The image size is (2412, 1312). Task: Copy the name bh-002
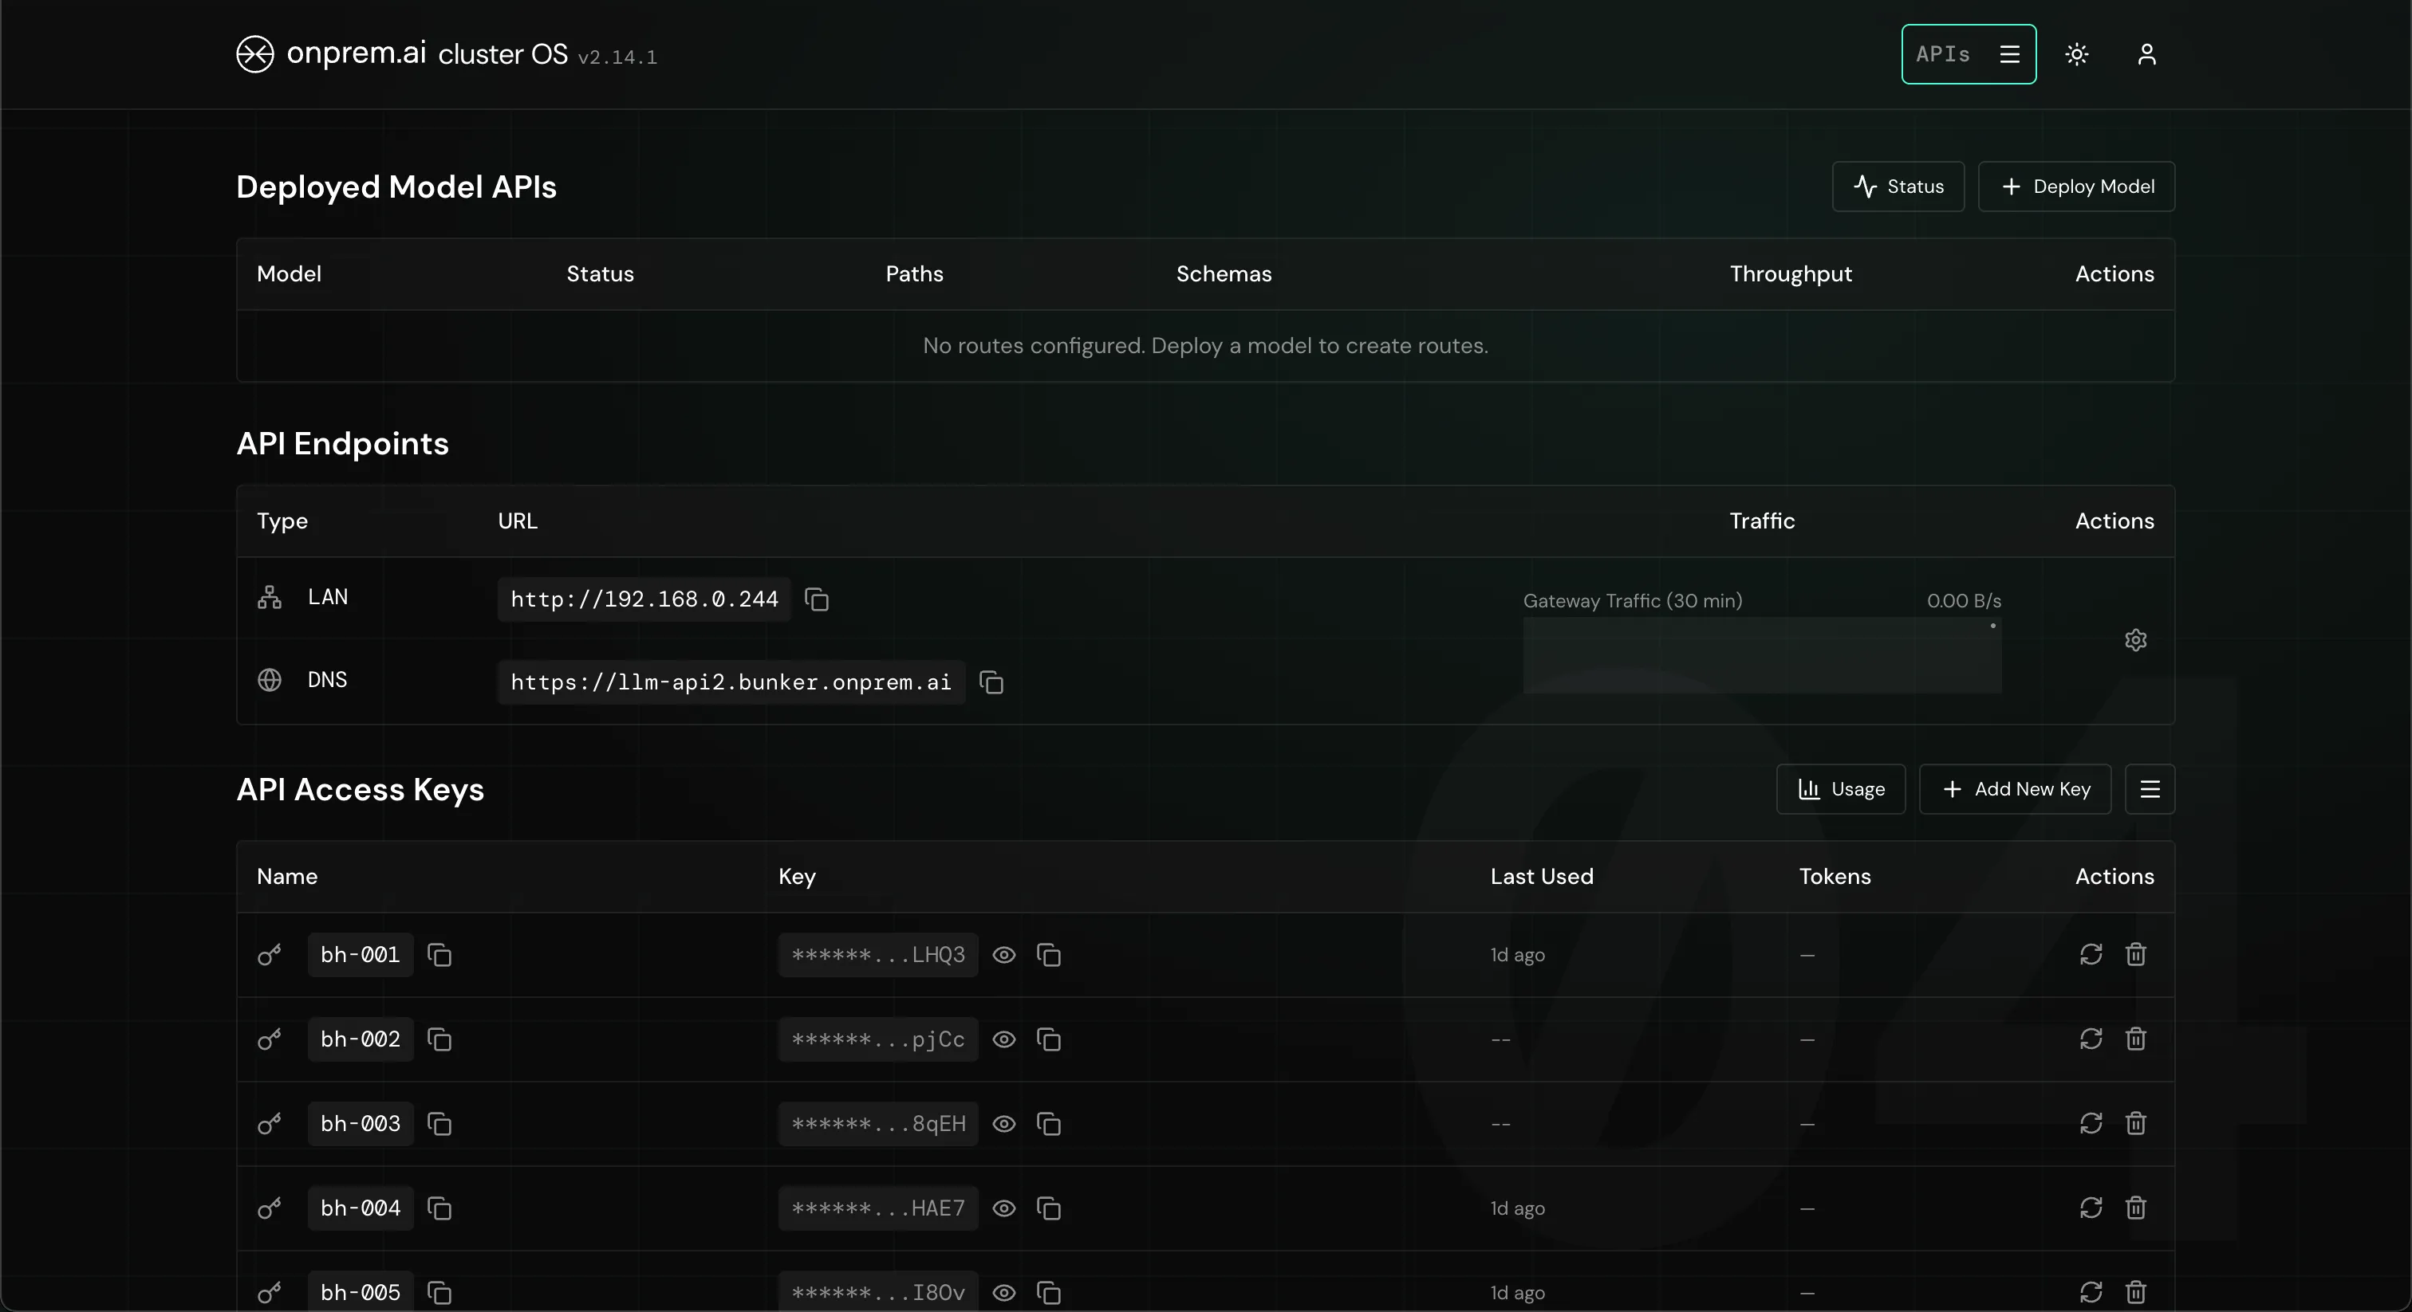tap(439, 1039)
